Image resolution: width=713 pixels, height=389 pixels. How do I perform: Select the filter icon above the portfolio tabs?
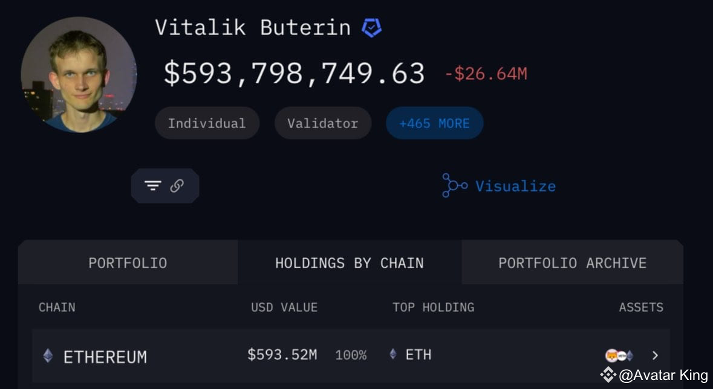coord(154,185)
